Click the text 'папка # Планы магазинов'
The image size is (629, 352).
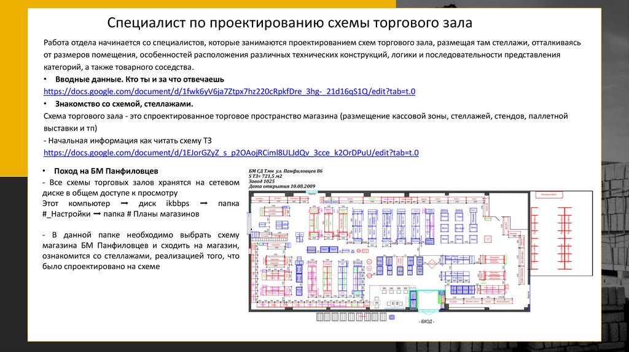tap(151, 214)
